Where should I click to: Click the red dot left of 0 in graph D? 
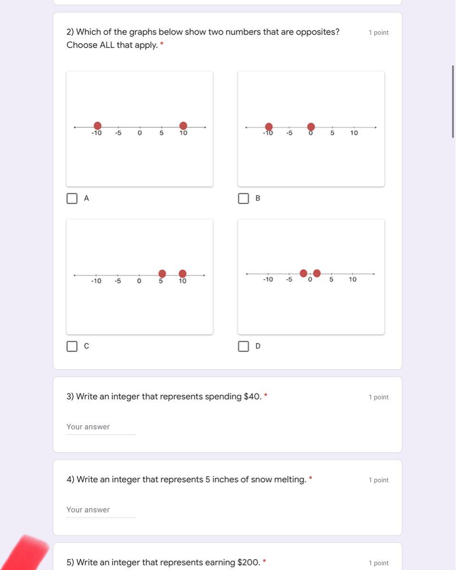coord(303,273)
